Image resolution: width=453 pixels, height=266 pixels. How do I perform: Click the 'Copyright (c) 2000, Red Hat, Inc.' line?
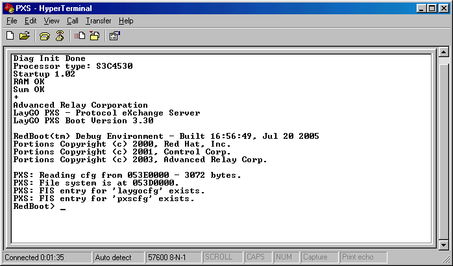tap(122, 144)
